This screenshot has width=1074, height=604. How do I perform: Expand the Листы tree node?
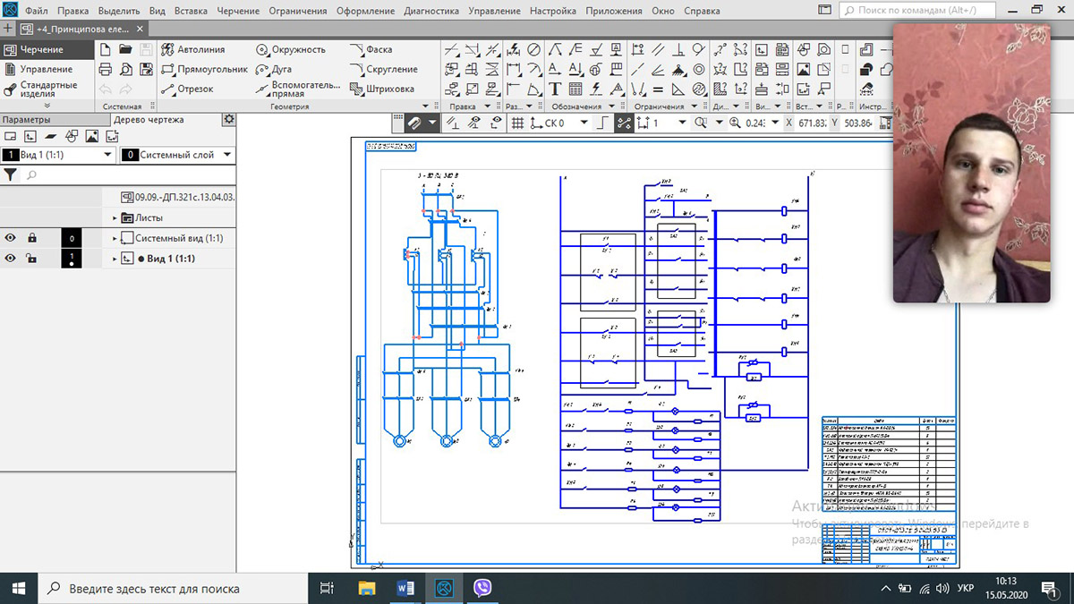pyautogui.click(x=115, y=218)
